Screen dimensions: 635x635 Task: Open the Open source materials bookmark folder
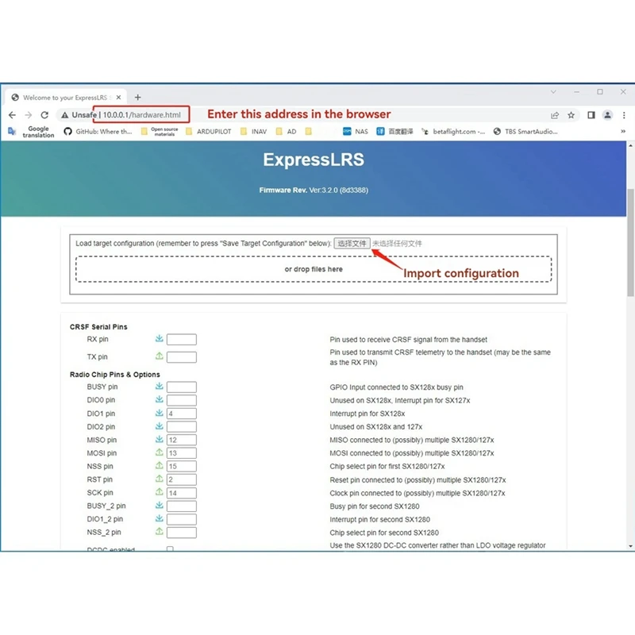(160, 132)
